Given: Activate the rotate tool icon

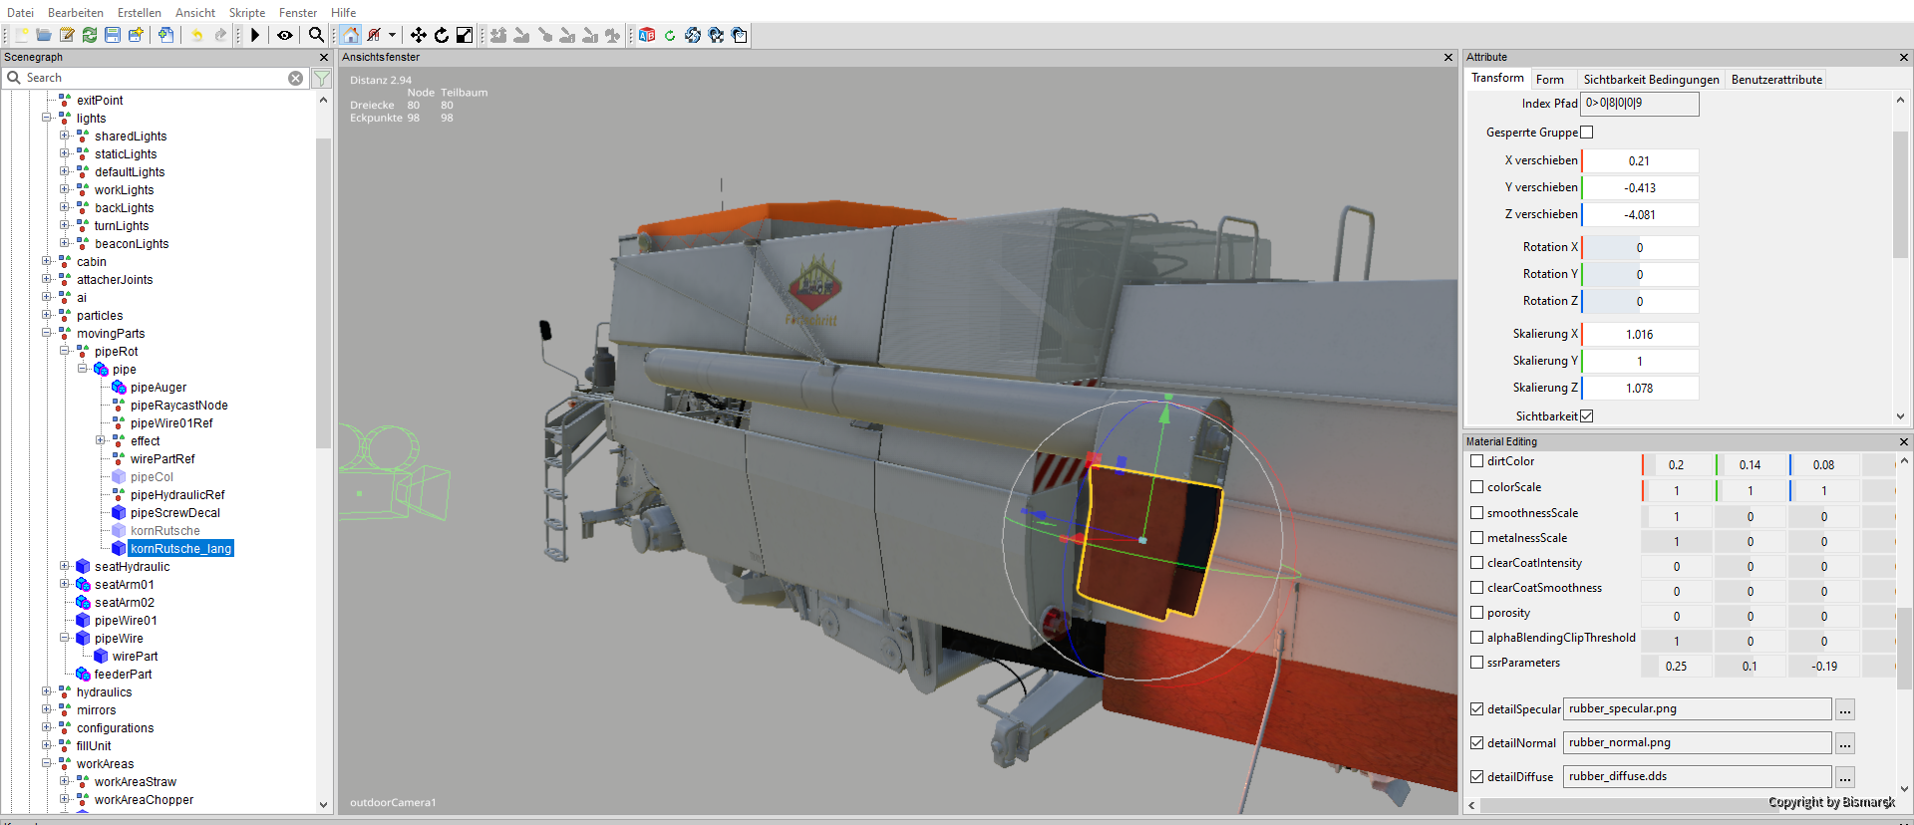Looking at the screenshot, I should coord(442,35).
